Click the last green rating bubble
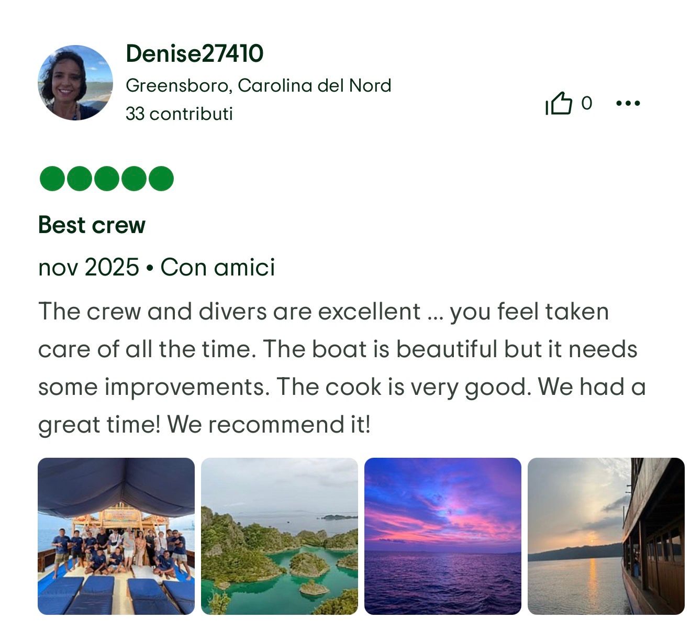The image size is (691, 640). (x=161, y=179)
